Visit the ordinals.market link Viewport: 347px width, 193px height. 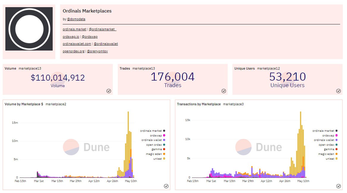click(74, 29)
